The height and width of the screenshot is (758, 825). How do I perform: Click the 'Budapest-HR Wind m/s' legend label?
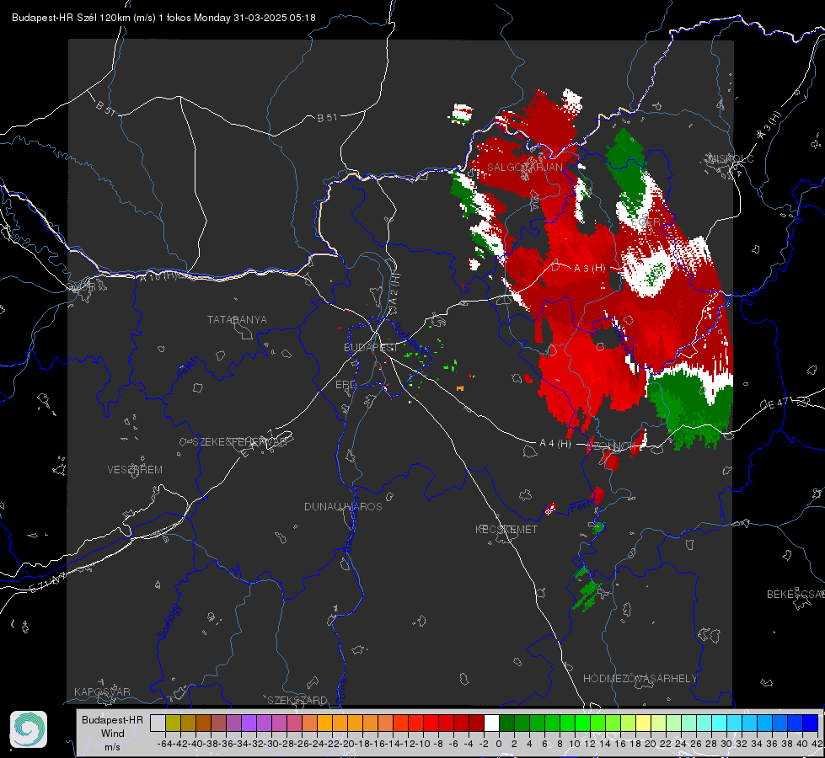click(113, 733)
